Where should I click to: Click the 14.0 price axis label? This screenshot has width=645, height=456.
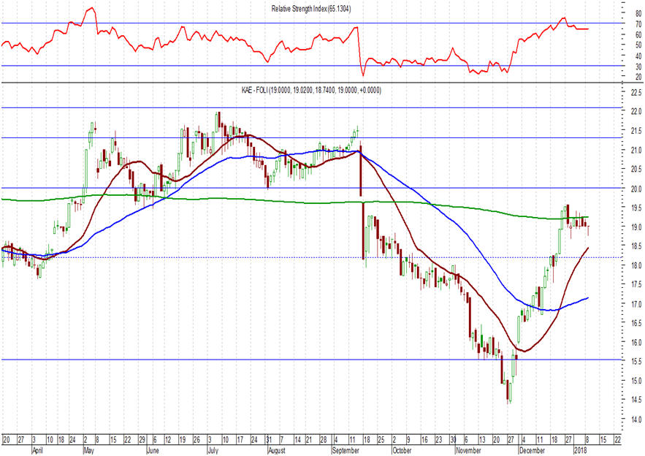(x=637, y=419)
